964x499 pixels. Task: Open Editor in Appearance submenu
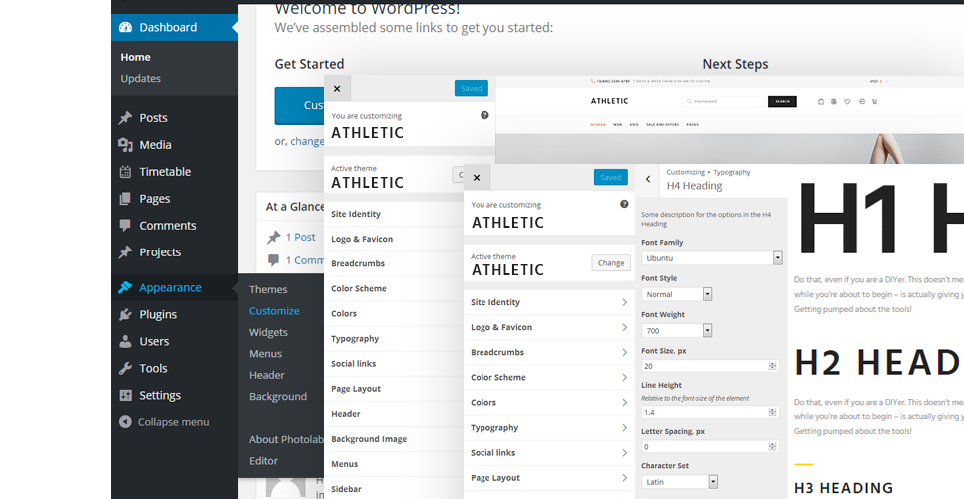(263, 461)
